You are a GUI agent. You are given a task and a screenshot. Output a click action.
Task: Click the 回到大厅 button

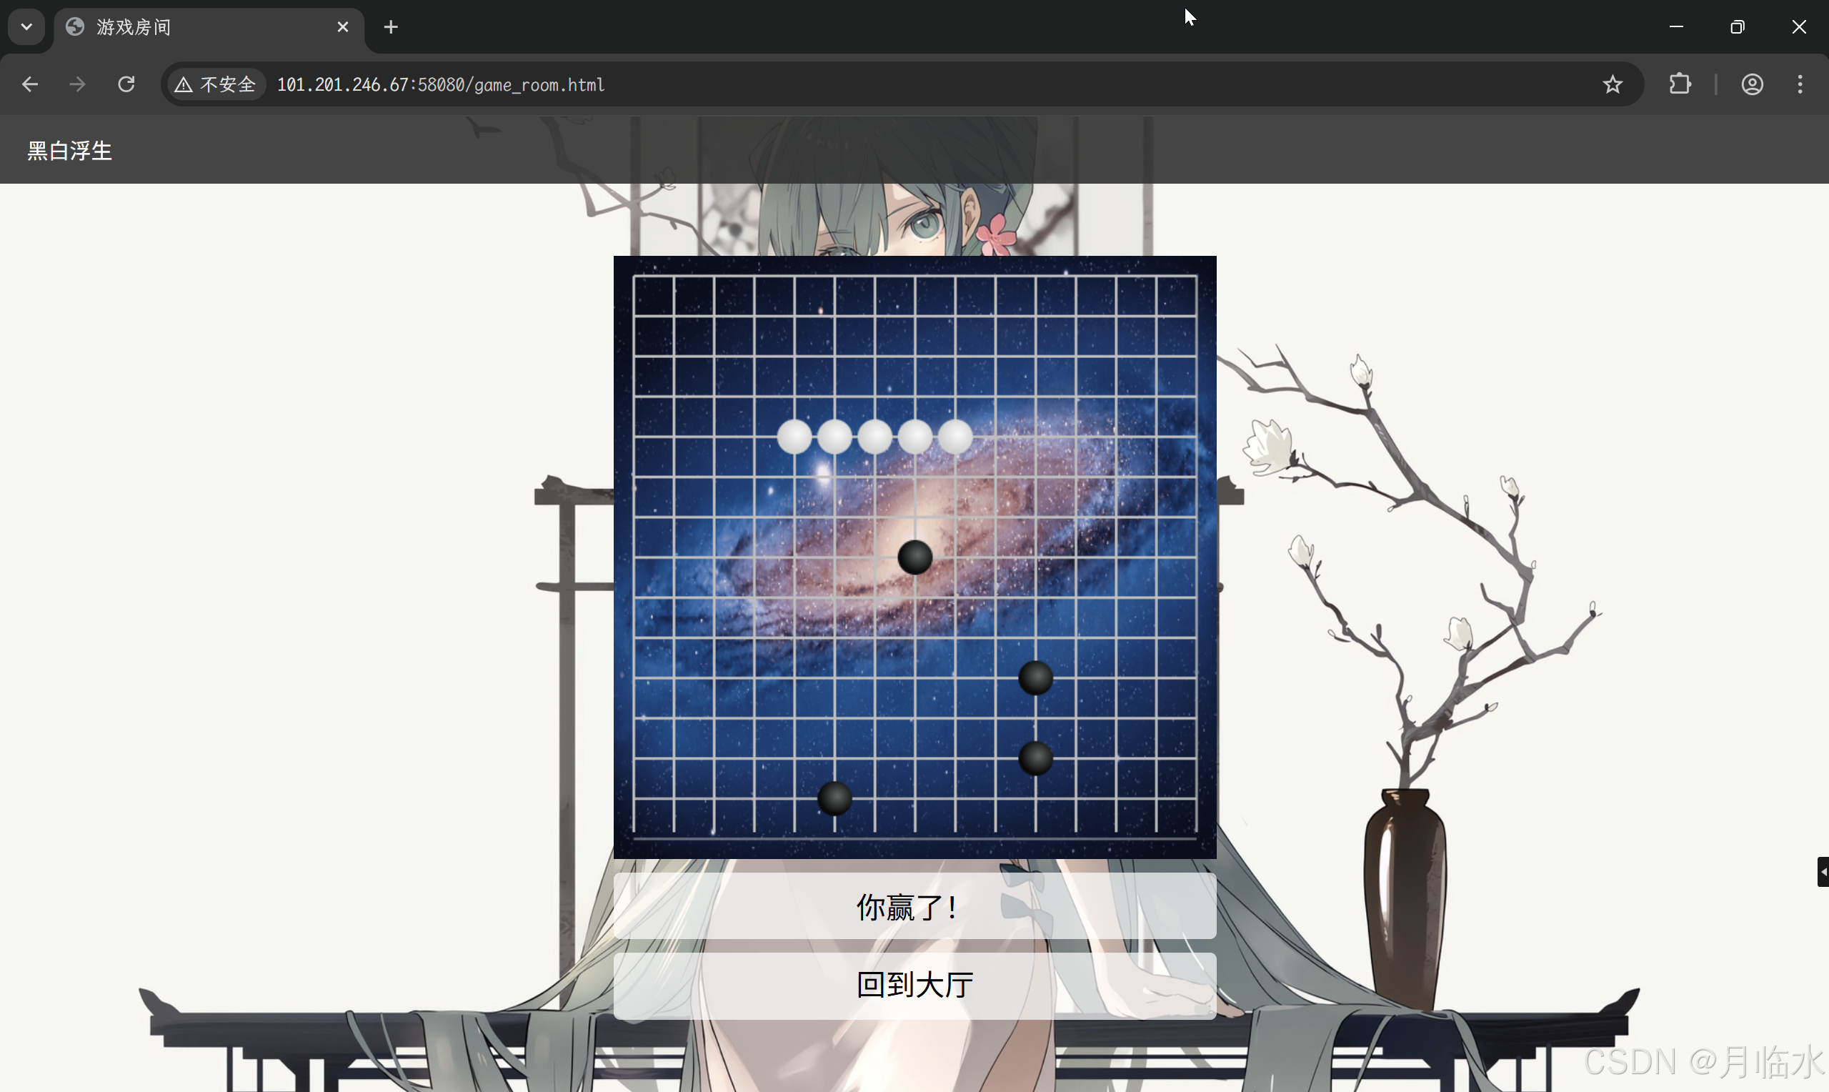click(914, 986)
